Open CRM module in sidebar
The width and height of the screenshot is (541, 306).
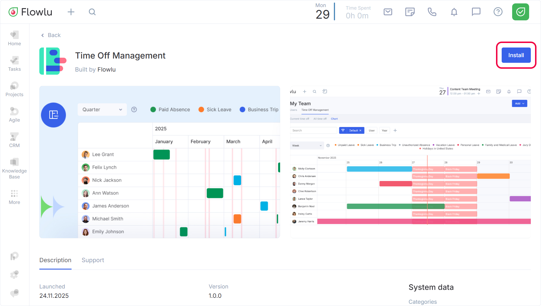(14, 140)
